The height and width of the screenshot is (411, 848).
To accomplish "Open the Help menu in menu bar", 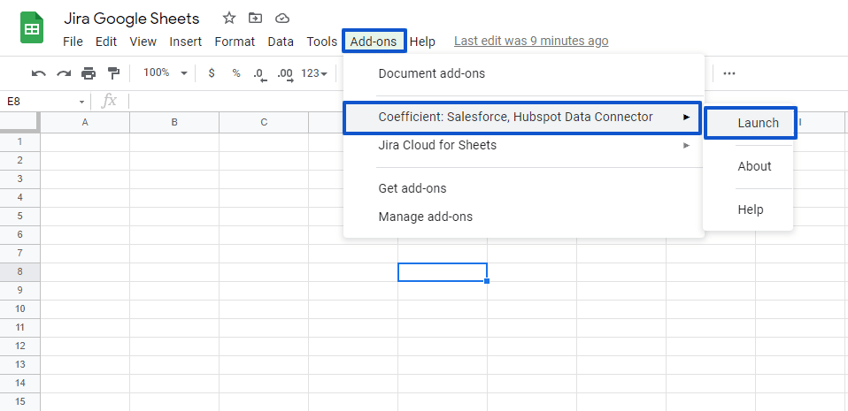I will 422,42.
